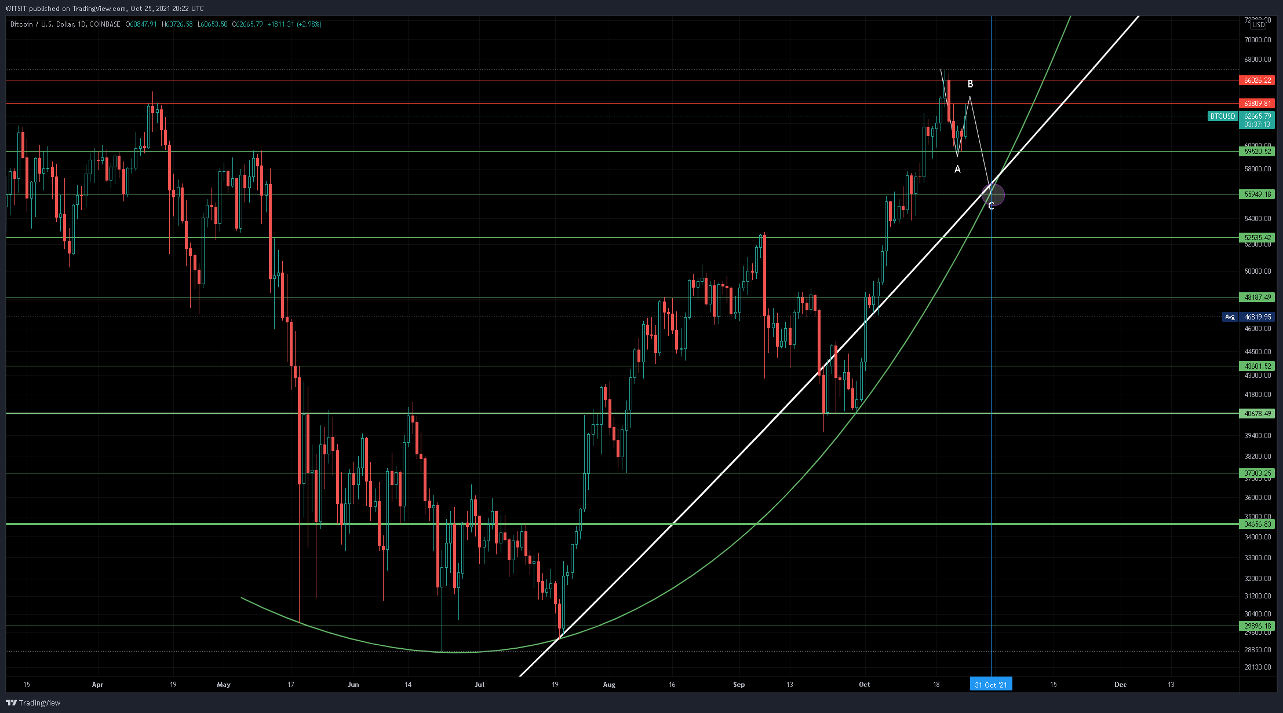The height and width of the screenshot is (713, 1283).
Task: Select the 40678.49 green level label
Action: 1258,414
